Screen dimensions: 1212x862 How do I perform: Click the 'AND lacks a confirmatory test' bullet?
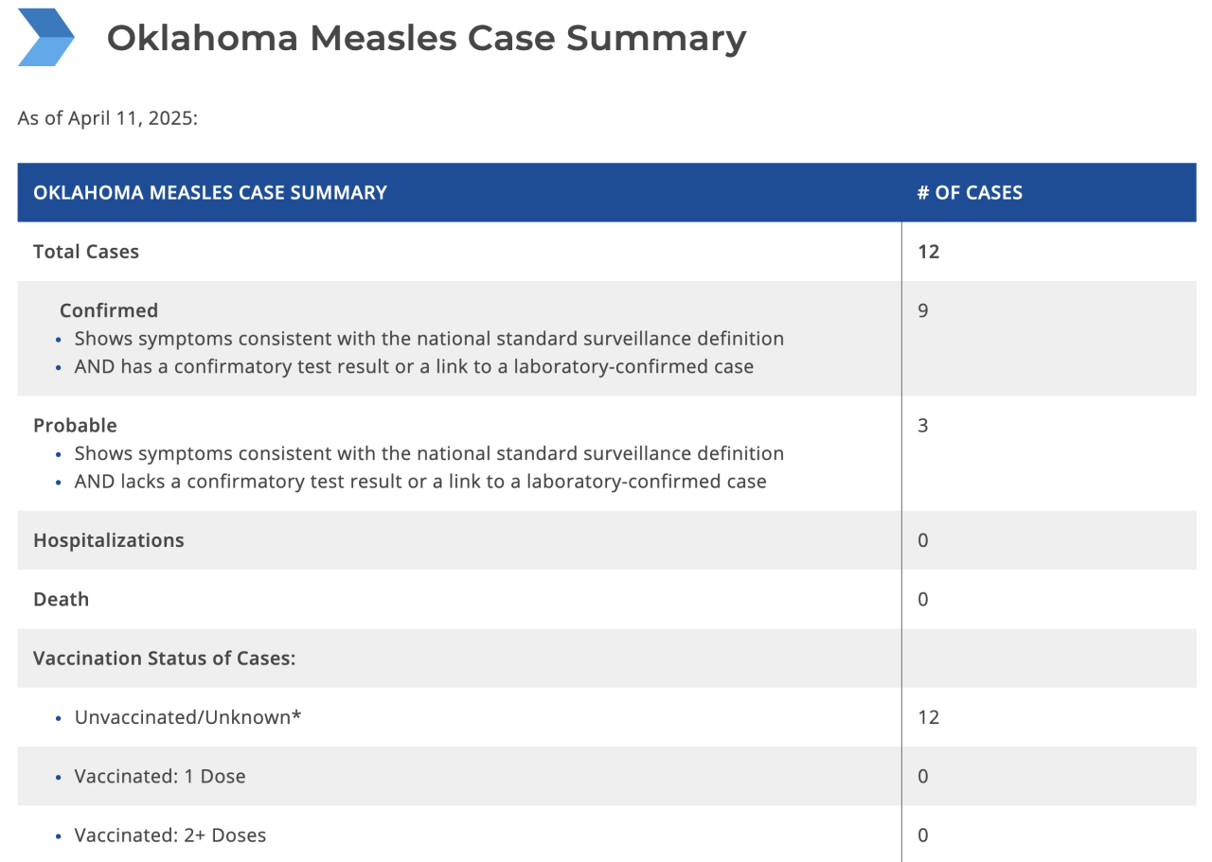(x=420, y=482)
